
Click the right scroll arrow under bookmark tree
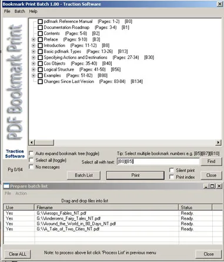coord(218,142)
